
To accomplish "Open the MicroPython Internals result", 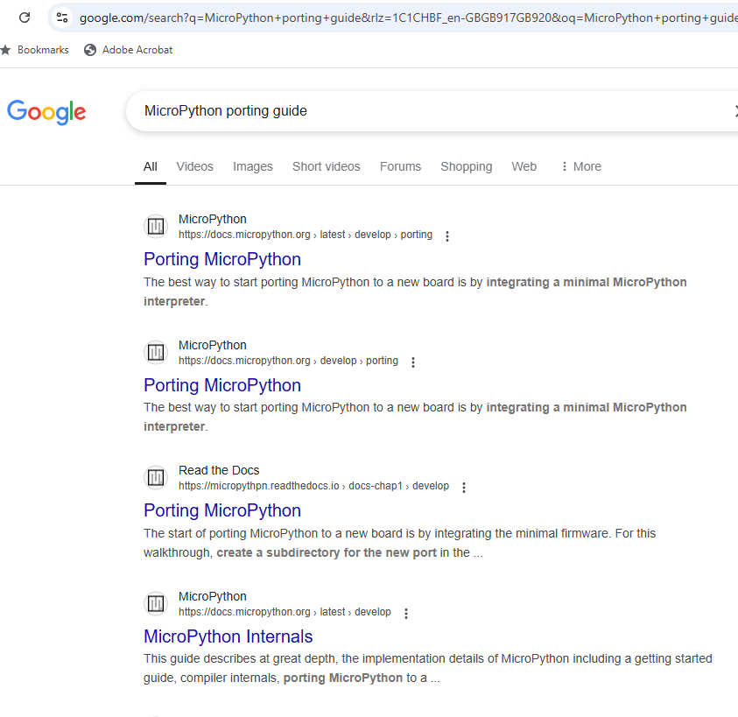I will pyautogui.click(x=228, y=636).
